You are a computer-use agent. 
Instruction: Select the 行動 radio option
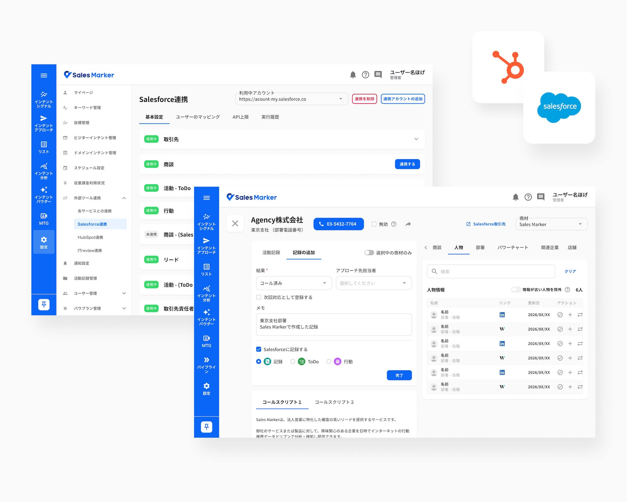[329, 361]
